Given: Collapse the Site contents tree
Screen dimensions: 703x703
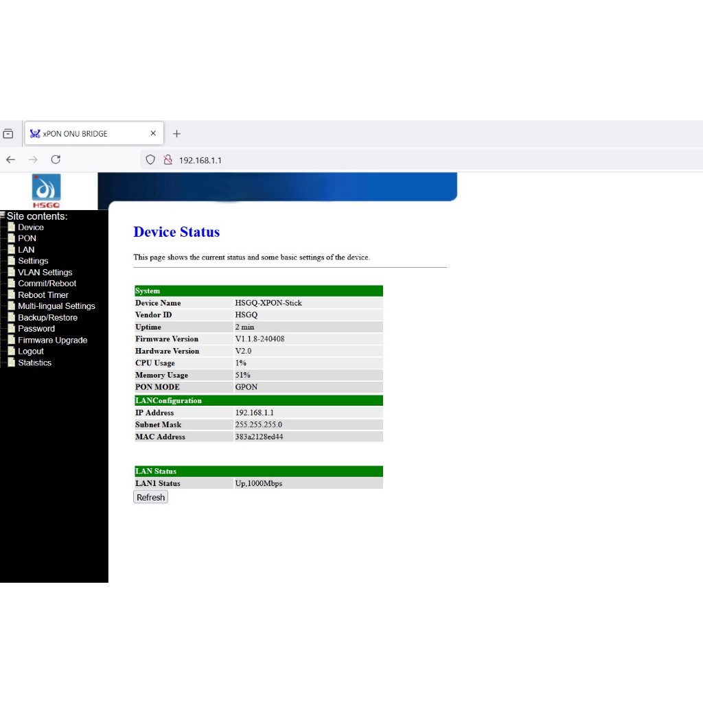Looking at the screenshot, I should click(x=3, y=216).
